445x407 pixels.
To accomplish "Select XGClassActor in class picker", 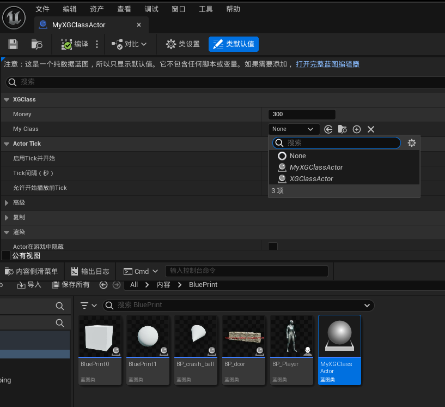I will point(344,179).
